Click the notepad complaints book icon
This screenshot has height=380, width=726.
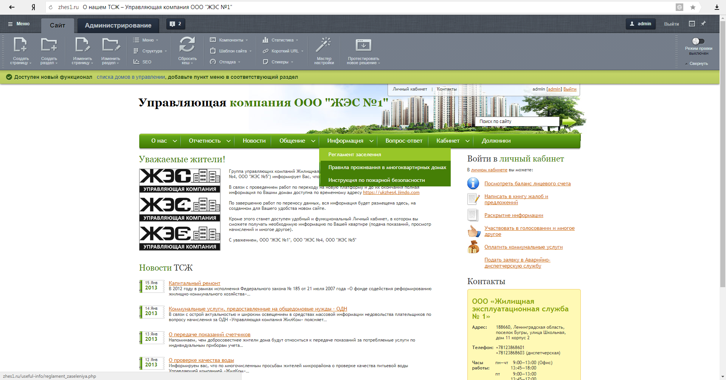click(473, 199)
